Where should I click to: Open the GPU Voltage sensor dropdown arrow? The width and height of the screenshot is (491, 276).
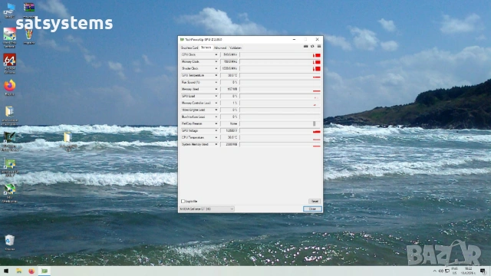(x=216, y=130)
